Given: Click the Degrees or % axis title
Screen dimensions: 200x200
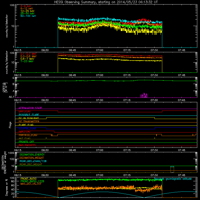Looking at the screenshot, I should tap(6, 187).
